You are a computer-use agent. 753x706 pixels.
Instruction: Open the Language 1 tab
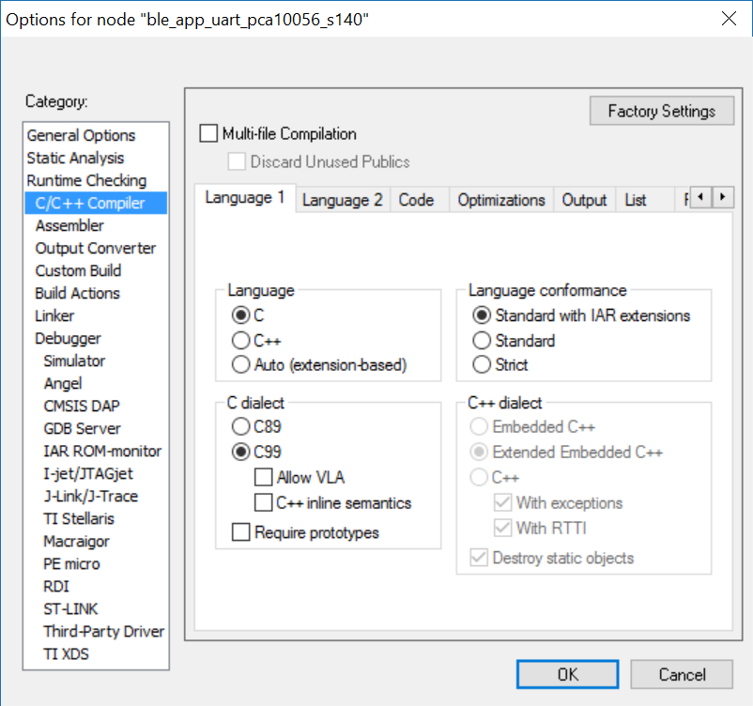pyautogui.click(x=245, y=198)
